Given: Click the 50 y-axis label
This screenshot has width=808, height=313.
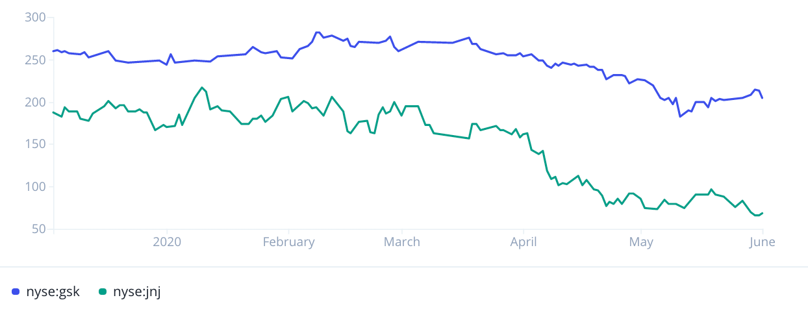Looking at the screenshot, I should [x=39, y=229].
